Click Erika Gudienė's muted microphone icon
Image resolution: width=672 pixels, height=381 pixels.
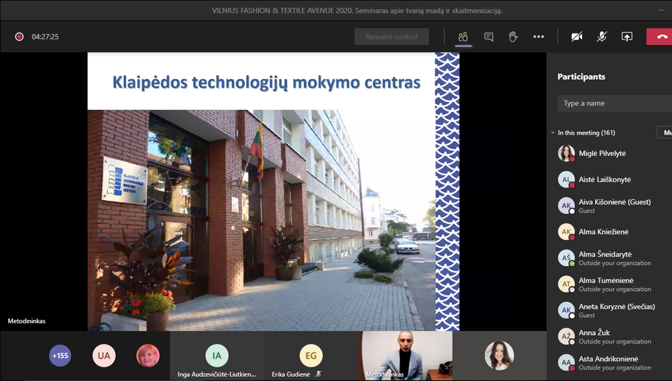coord(318,374)
